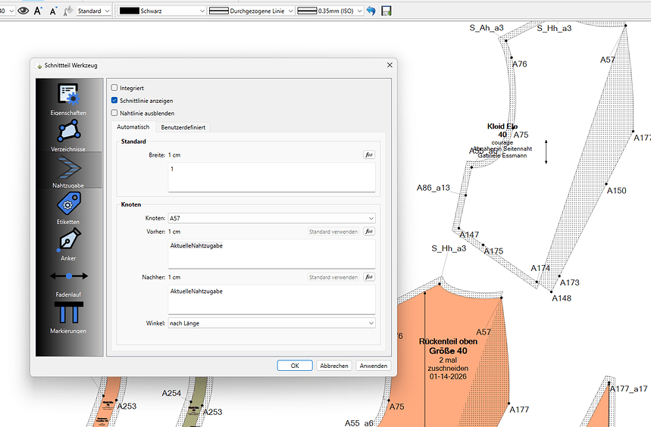Open formula editor for Breite
This screenshot has width=651, height=427.
point(369,154)
